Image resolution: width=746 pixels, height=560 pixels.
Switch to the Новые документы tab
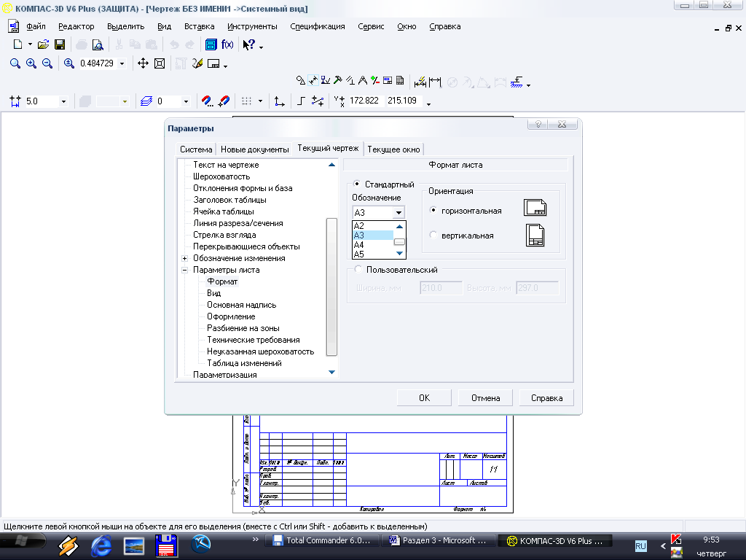254,149
